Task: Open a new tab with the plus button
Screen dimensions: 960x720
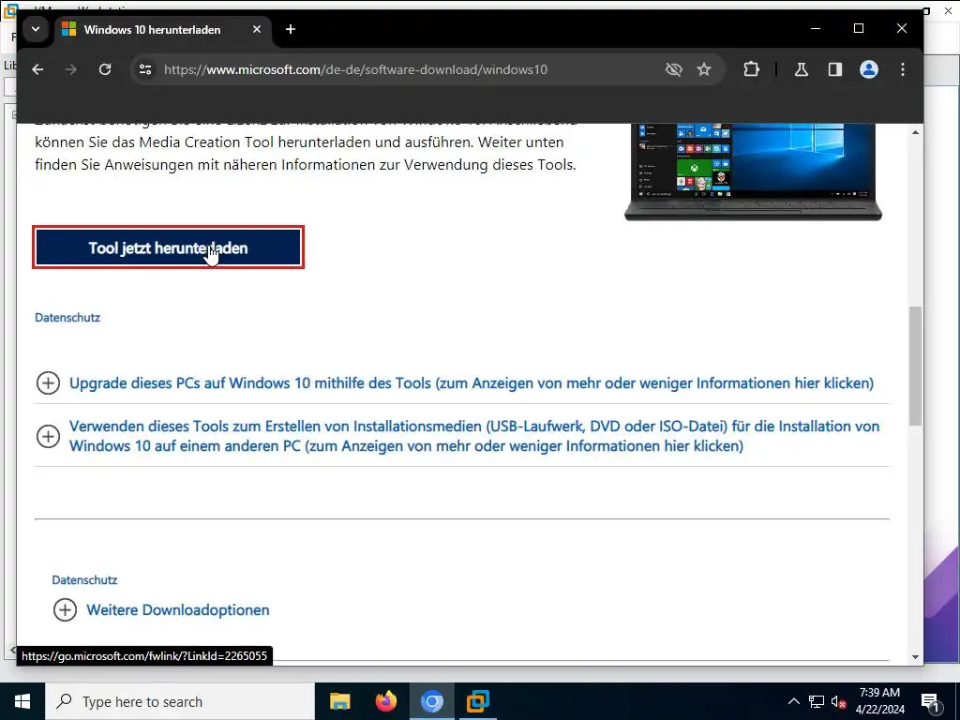Action: tap(291, 29)
